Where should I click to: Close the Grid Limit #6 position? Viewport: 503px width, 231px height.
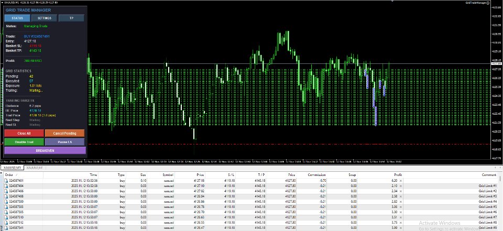401,212
